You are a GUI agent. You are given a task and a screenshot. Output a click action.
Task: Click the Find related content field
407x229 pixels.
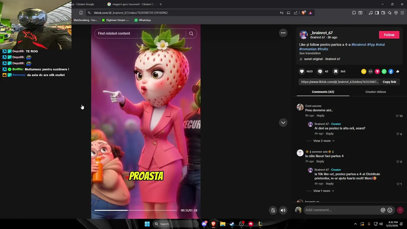click(x=140, y=33)
